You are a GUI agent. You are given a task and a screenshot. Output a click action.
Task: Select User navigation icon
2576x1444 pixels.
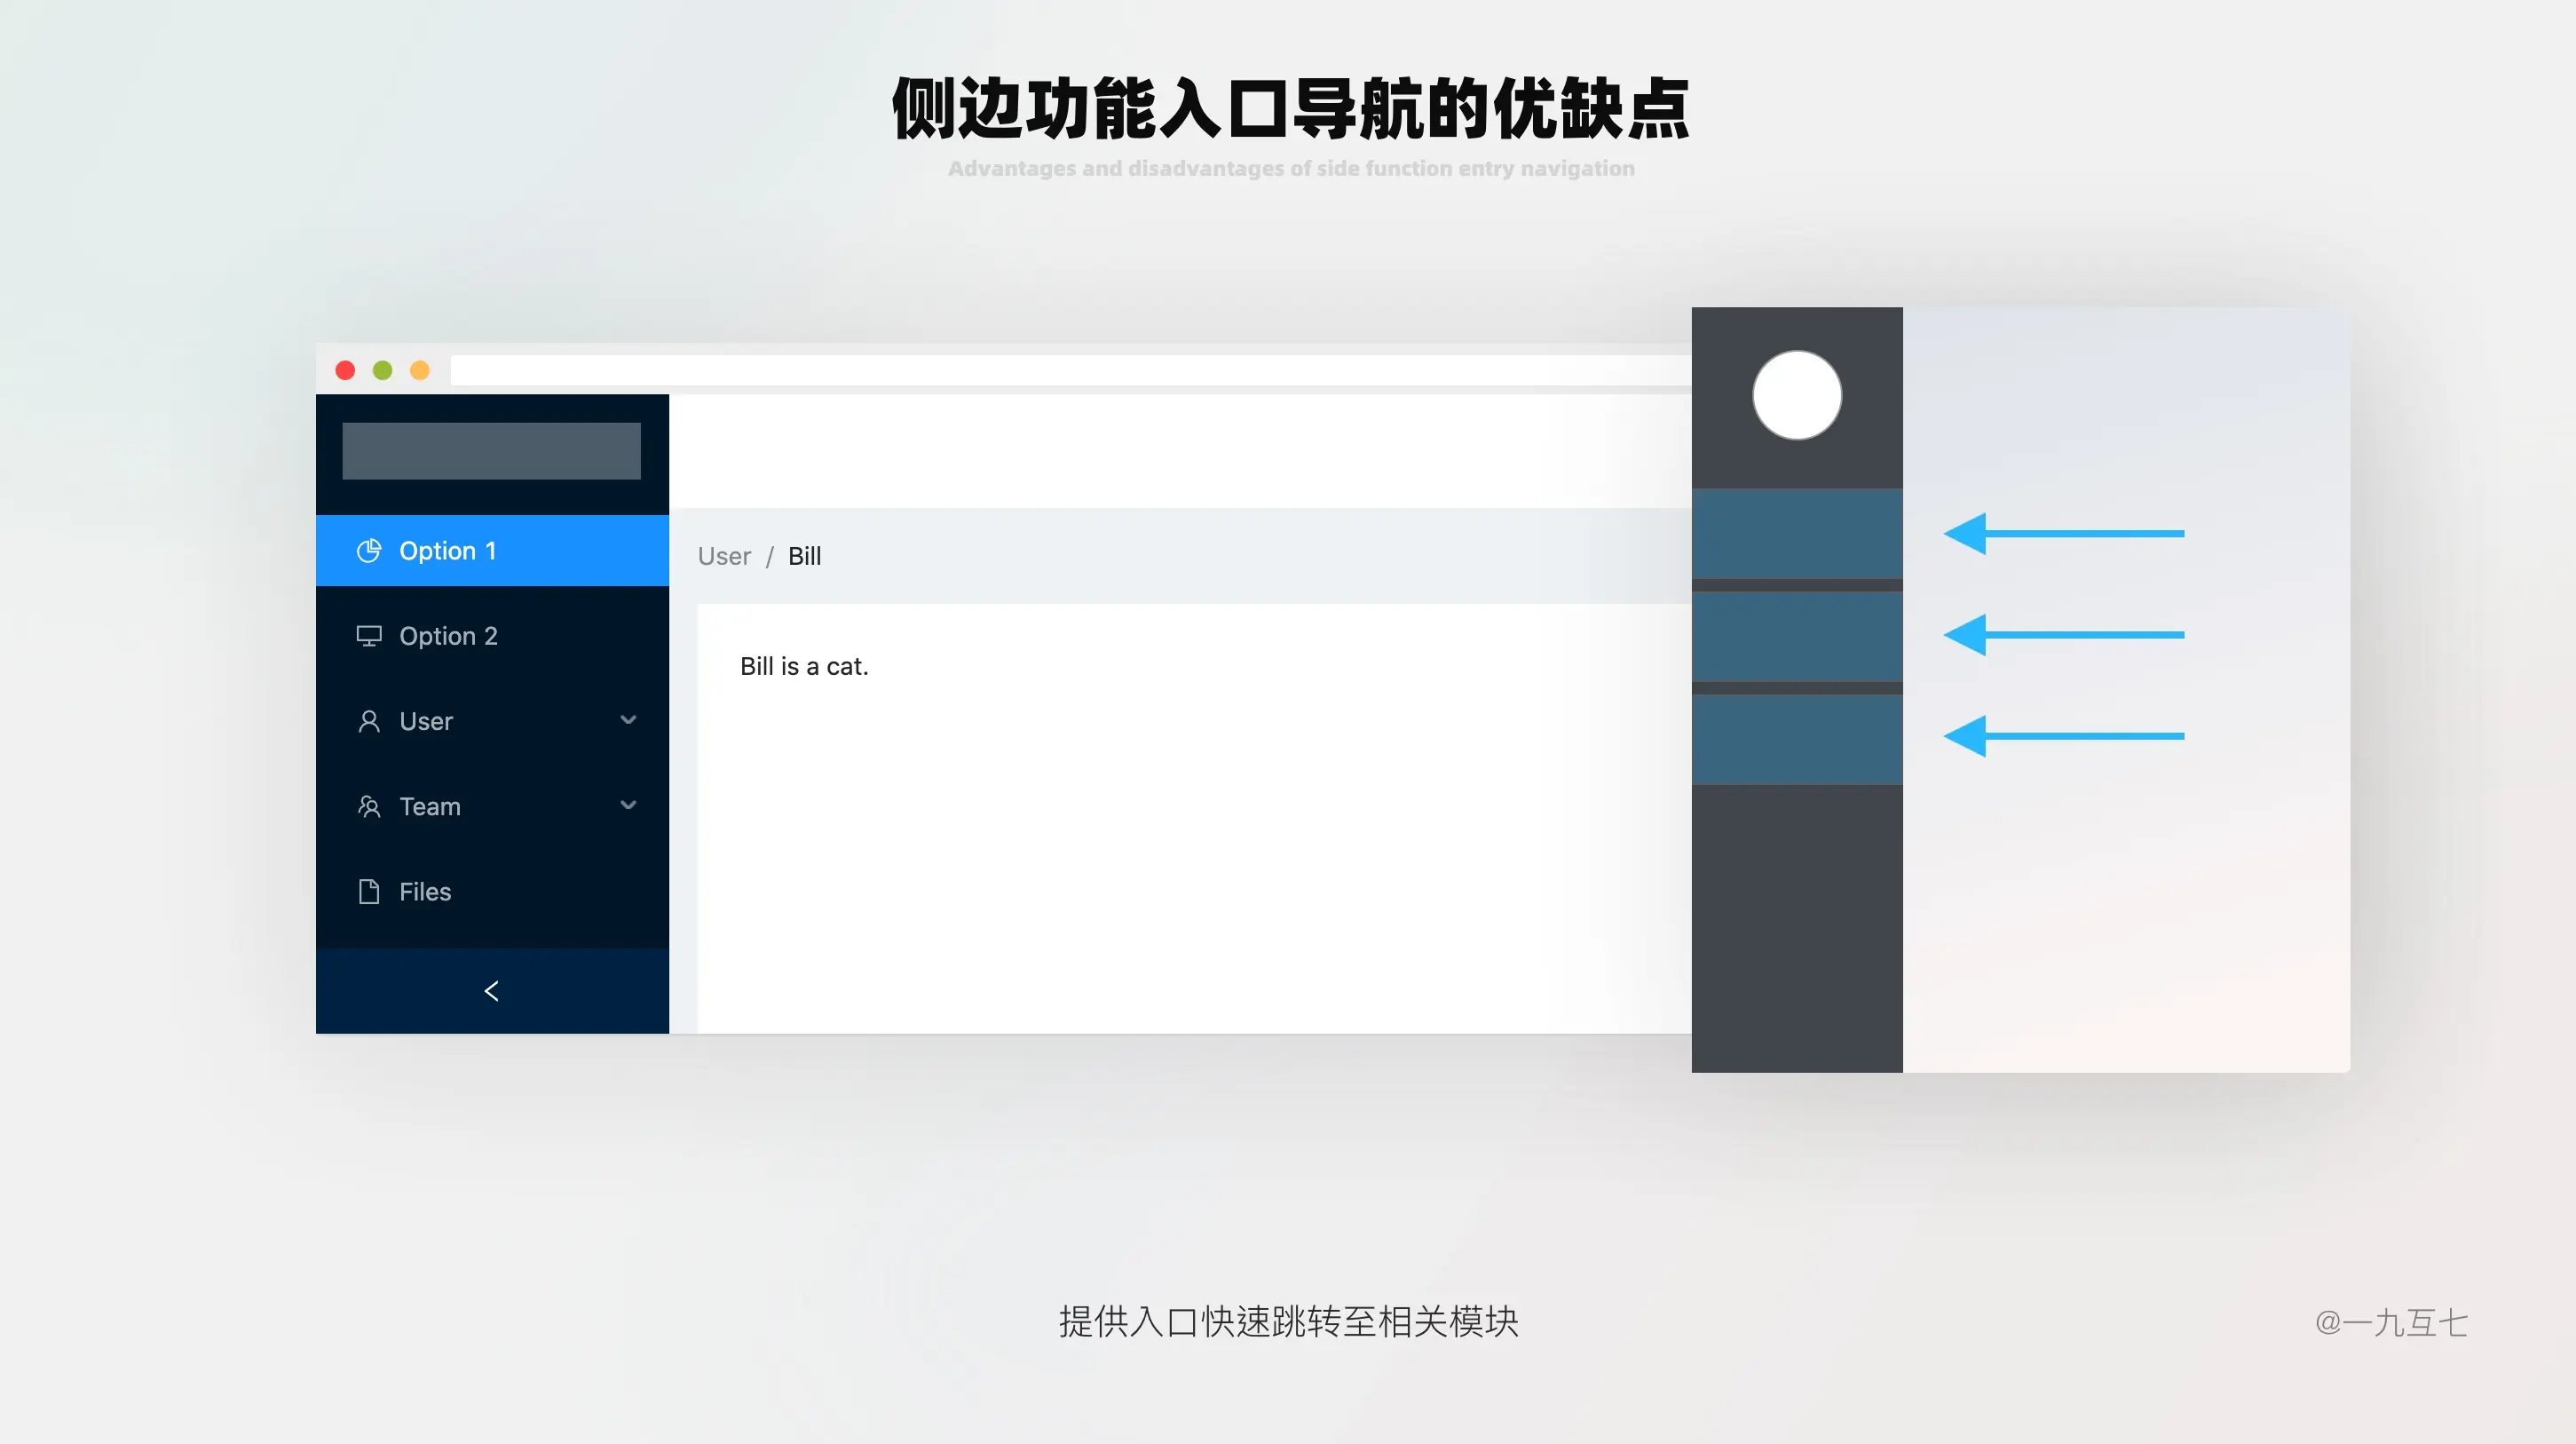pyautogui.click(x=367, y=720)
